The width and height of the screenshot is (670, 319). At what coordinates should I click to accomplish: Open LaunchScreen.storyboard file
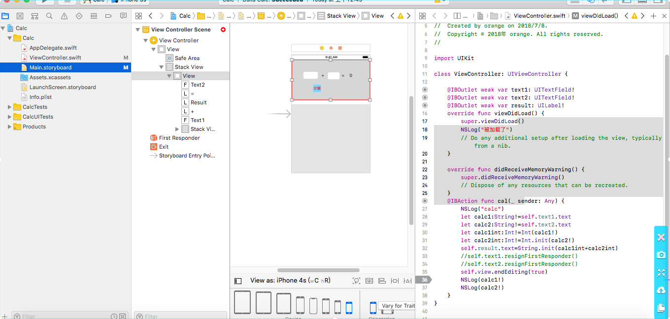click(x=63, y=87)
